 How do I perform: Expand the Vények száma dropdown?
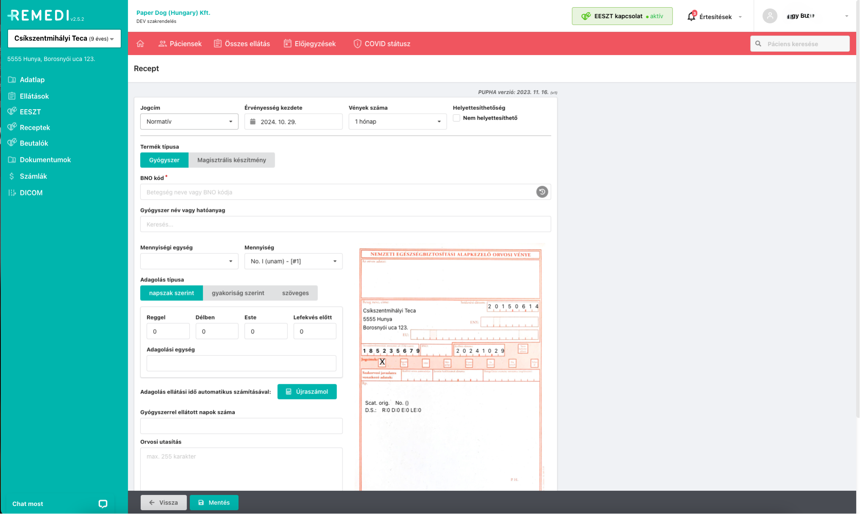pos(397,122)
